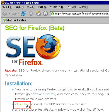Go forward with the Forward arrow button

pyautogui.click(x=14, y=14)
